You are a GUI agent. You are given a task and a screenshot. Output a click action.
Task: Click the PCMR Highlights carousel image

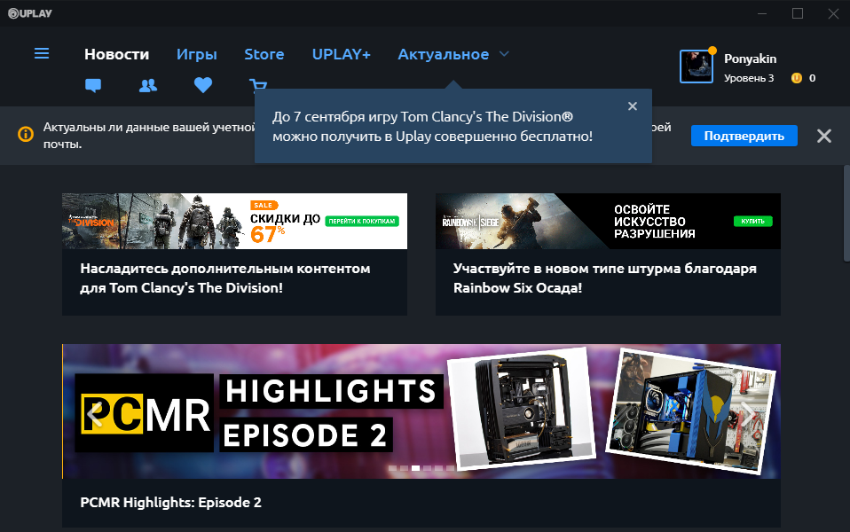coord(421,411)
